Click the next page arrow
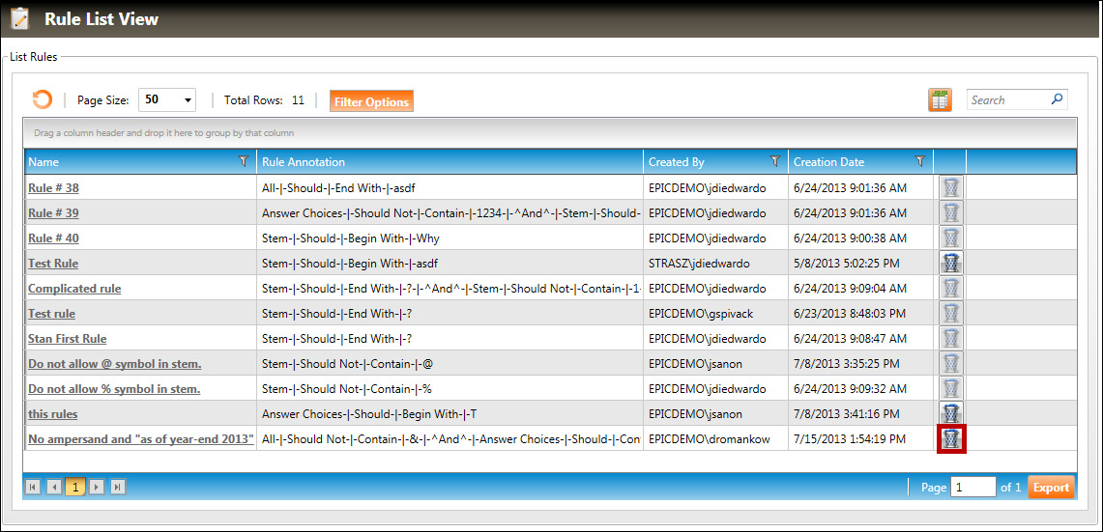The width and height of the screenshot is (1103, 532). (x=97, y=488)
